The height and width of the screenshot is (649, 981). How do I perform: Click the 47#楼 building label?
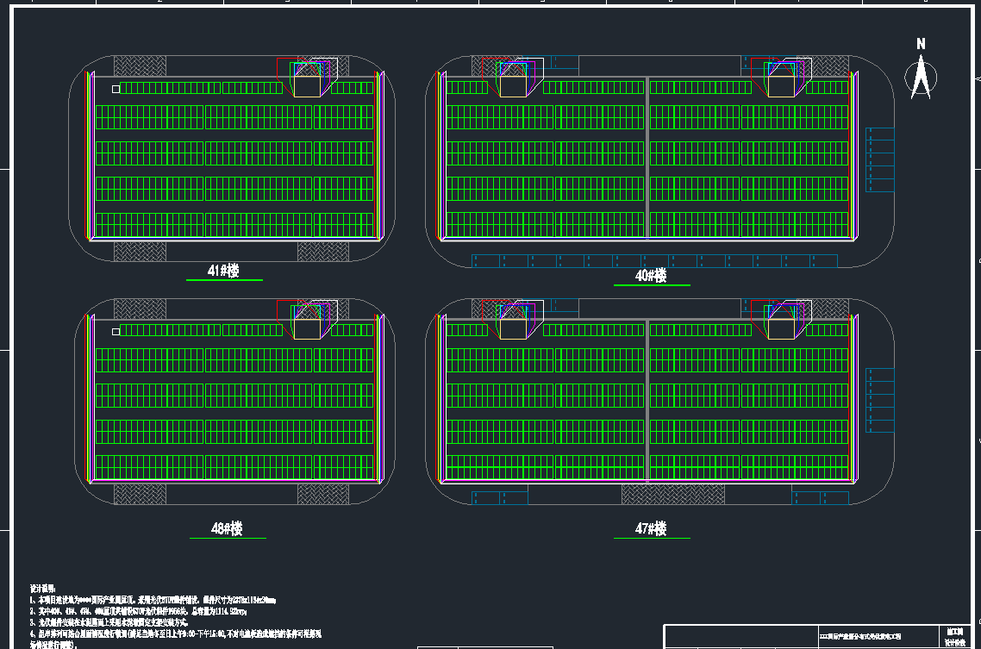651,528
